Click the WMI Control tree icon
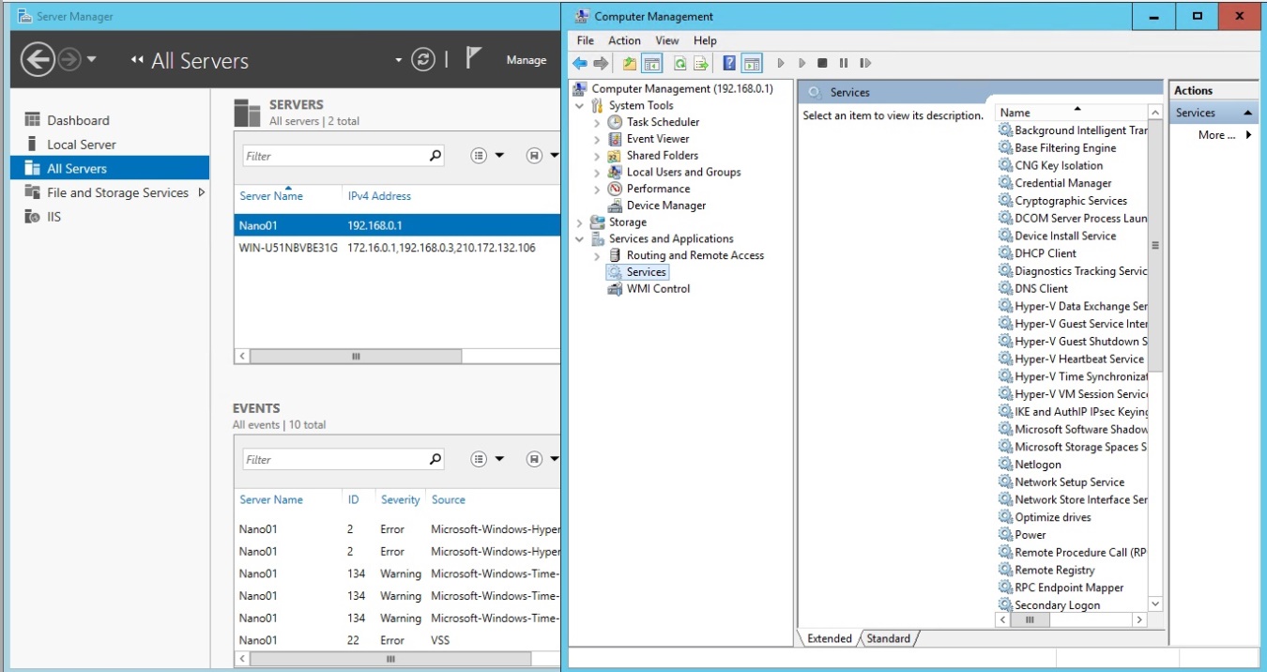This screenshot has height=672, width=1267. (x=615, y=289)
